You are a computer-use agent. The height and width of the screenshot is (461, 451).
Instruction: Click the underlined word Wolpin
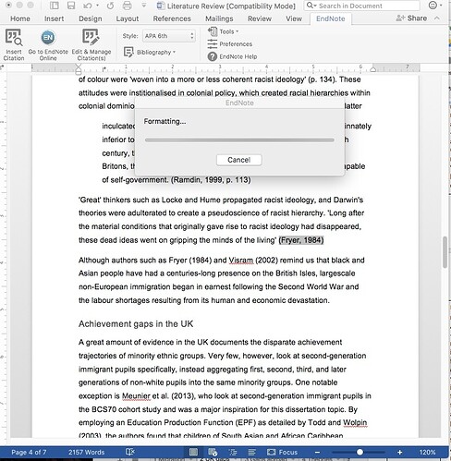point(355,423)
